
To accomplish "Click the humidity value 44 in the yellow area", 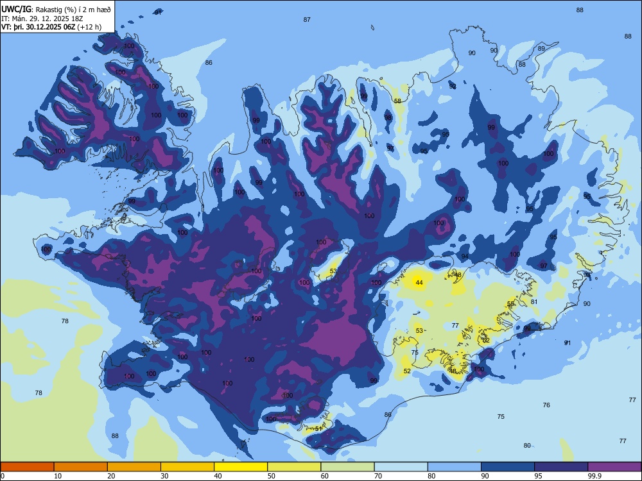I will click(419, 282).
